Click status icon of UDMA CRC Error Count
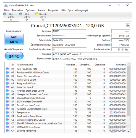 pos(7,127)
